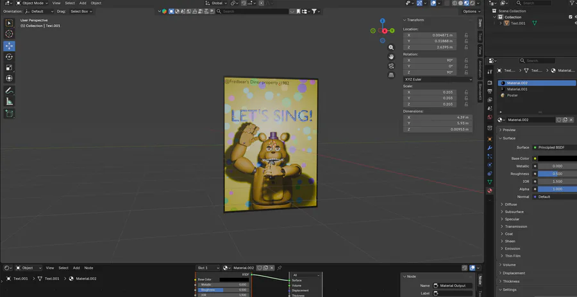Open the Material properties tab icon

(490, 191)
